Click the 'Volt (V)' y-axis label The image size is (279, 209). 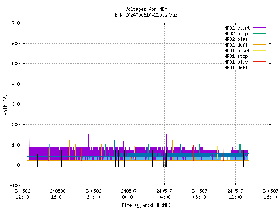pos(5,104)
